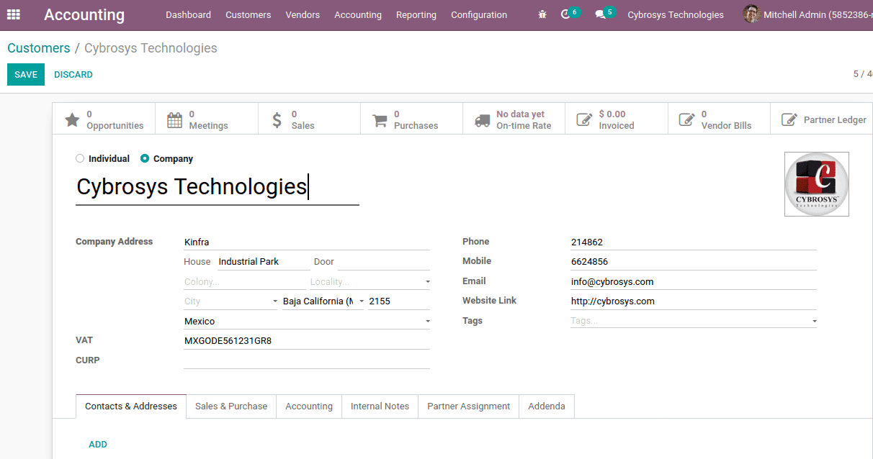Click the Email field info@cybrosys.com
The height and width of the screenshot is (459, 873).
pyautogui.click(x=694, y=282)
